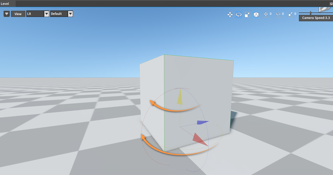
Task: Select the Scale gizmo tool
Action: [247, 15]
